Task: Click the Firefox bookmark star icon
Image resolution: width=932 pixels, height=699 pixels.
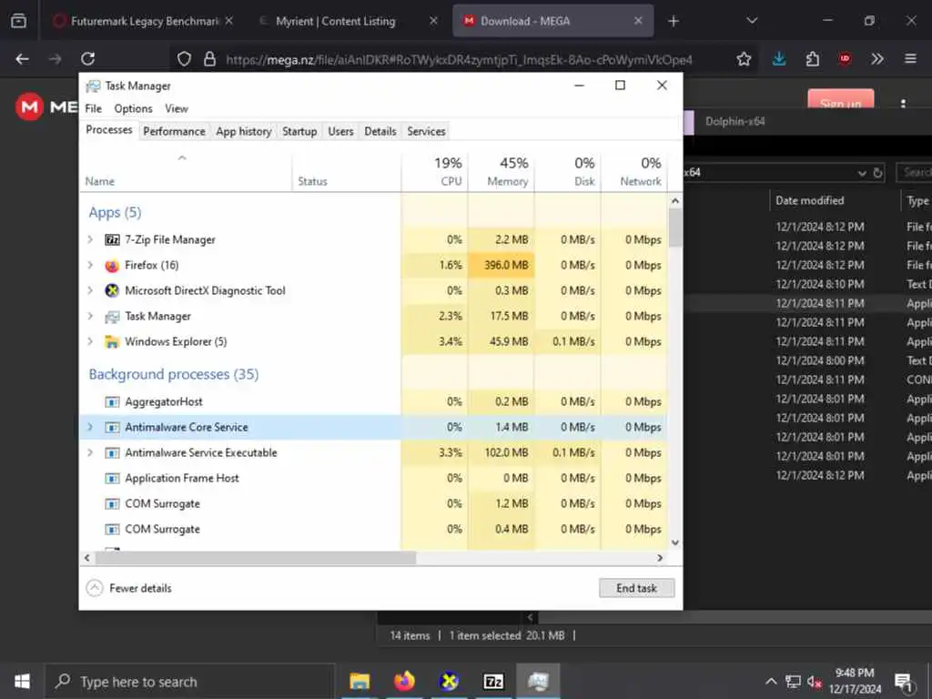Action: pyautogui.click(x=744, y=59)
